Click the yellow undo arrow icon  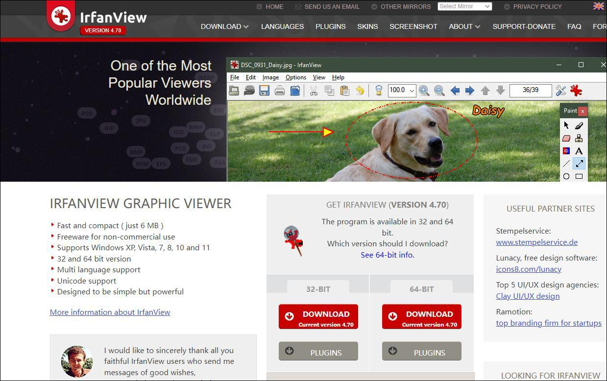[360, 90]
